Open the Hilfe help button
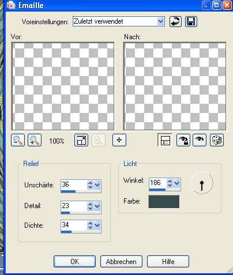The height and width of the screenshot is (275, 233). coord(168,262)
